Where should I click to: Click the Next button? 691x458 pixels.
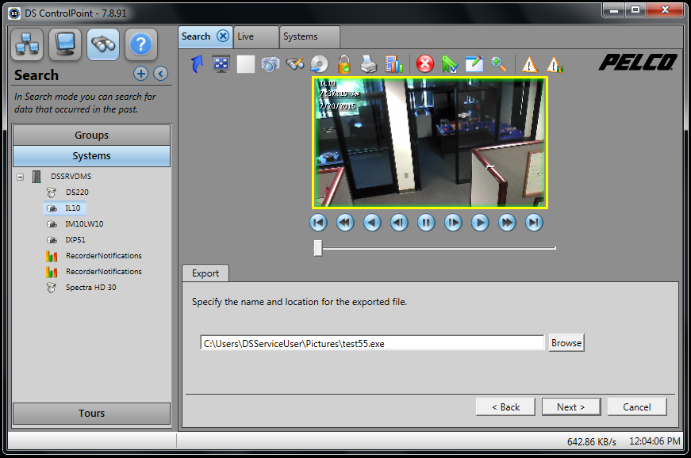pos(571,407)
